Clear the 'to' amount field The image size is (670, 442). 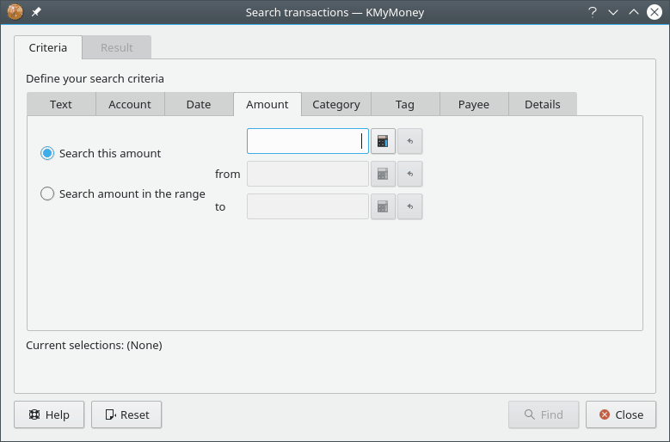click(x=409, y=206)
